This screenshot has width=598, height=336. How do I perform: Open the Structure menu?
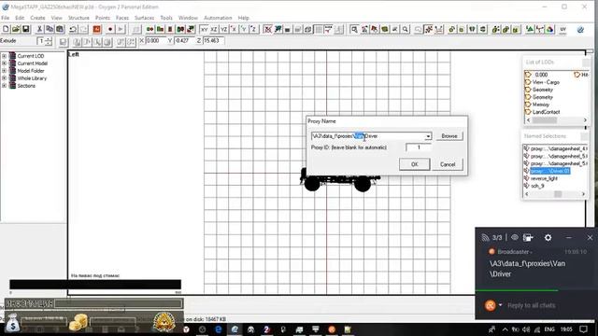tap(78, 18)
